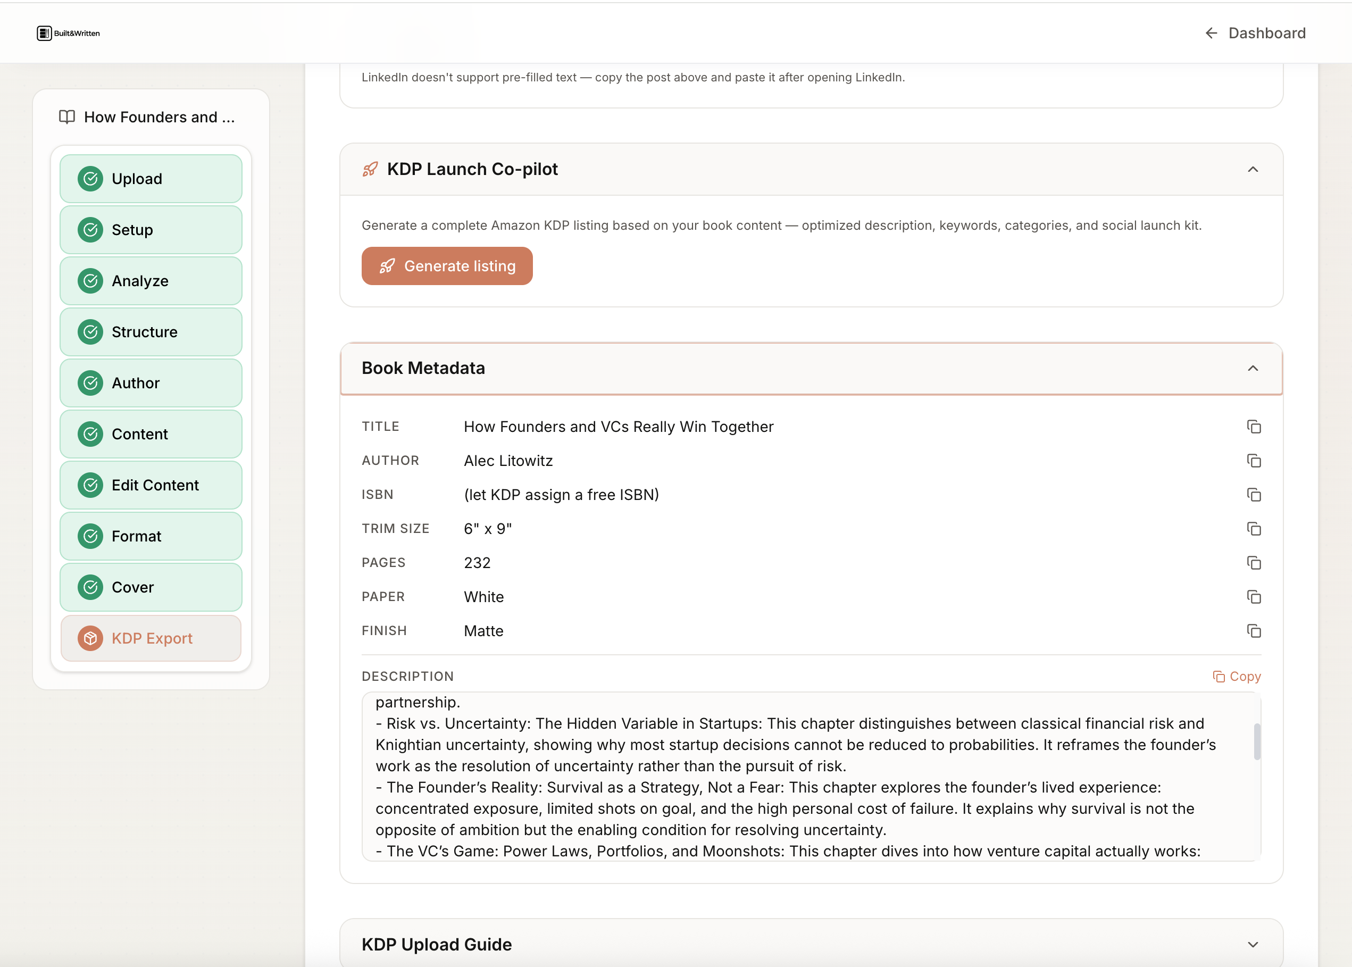
Task: Click the Generate listing button
Action: pyautogui.click(x=447, y=266)
